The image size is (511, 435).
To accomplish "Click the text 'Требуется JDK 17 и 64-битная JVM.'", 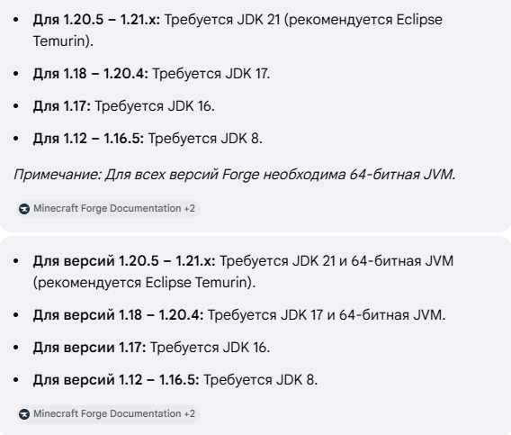I will 327,315.
